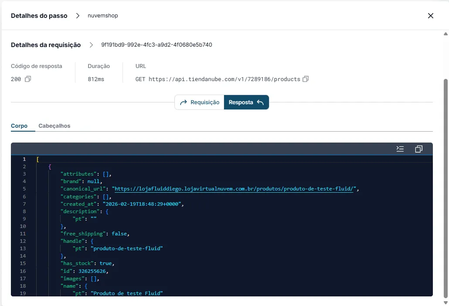Click line number 1 in the code gutter

click(x=24, y=159)
